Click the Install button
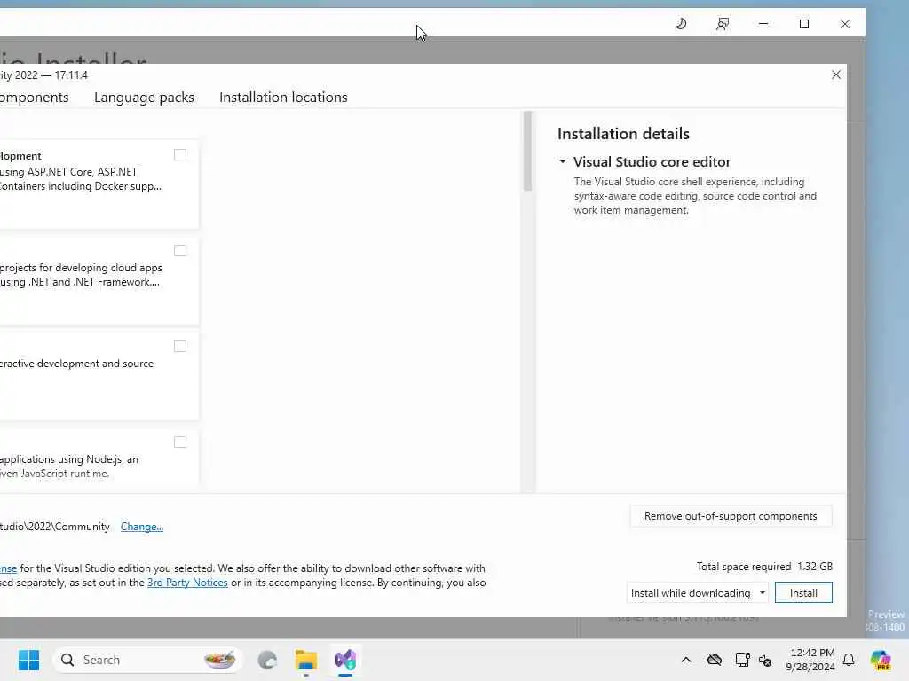 pyautogui.click(x=803, y=592)
